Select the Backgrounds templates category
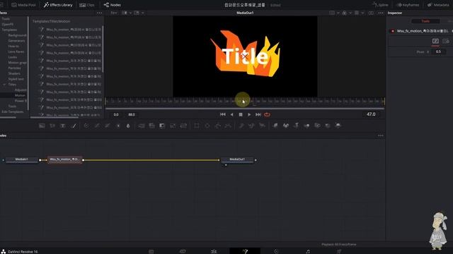Image resolution: width=453 pixels, height=254 pixels. click(17, 35)
